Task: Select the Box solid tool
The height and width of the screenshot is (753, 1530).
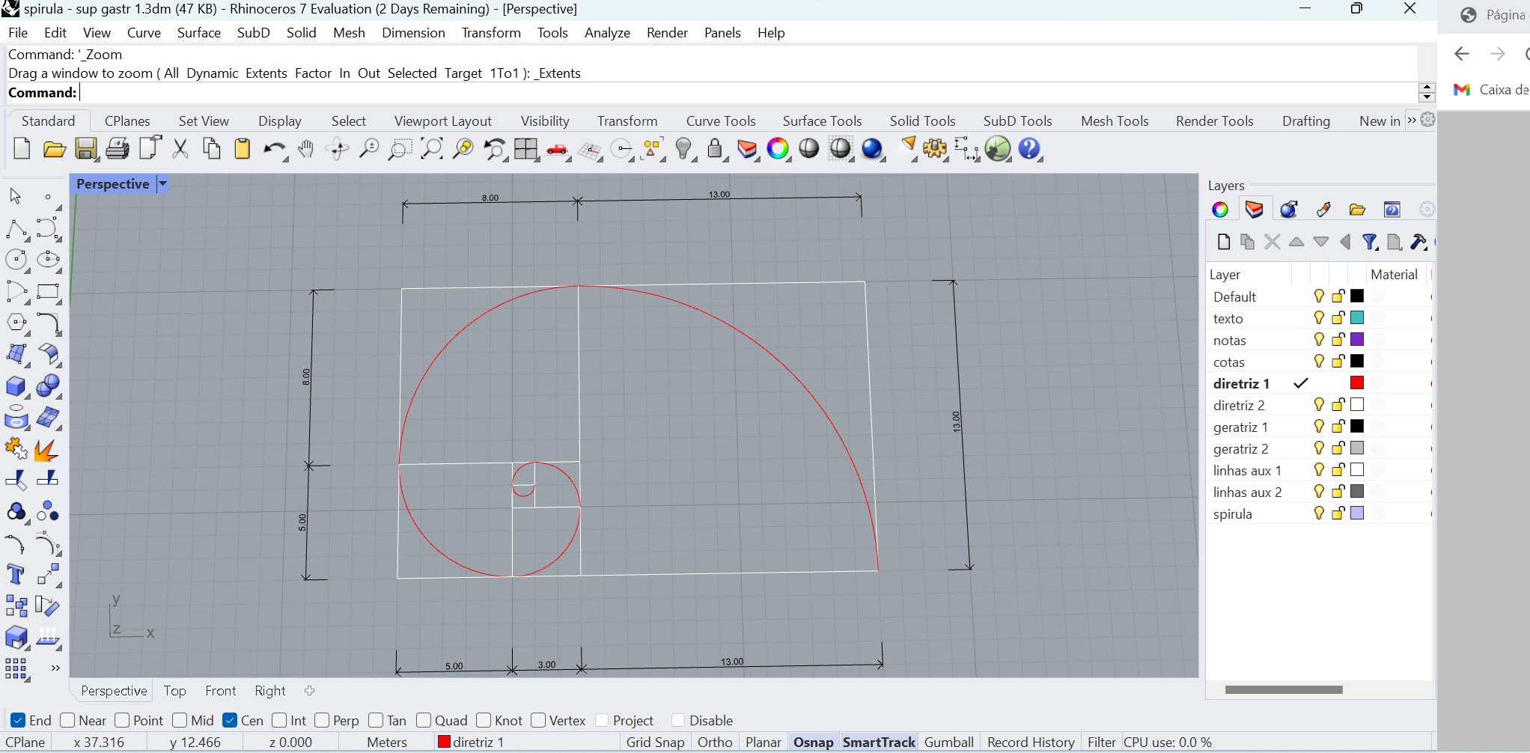Action: click(x=16, y=386)
